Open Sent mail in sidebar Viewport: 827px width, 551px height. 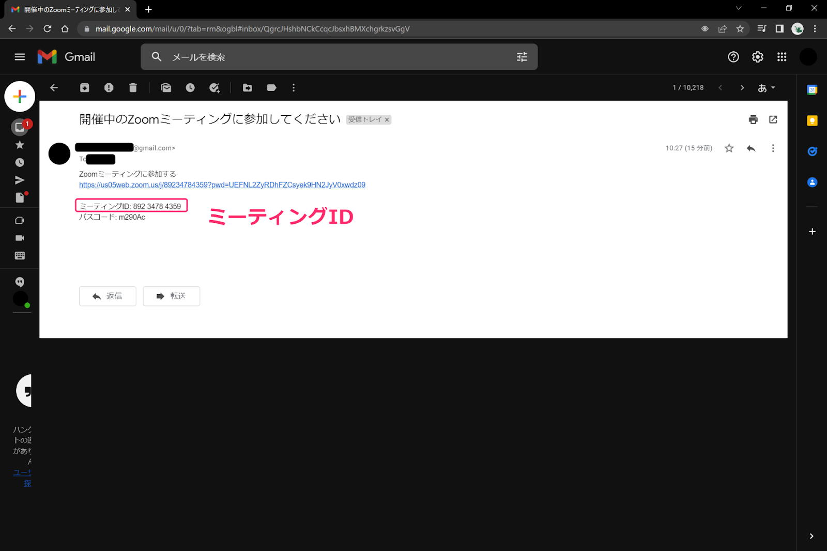click(20, 180)
